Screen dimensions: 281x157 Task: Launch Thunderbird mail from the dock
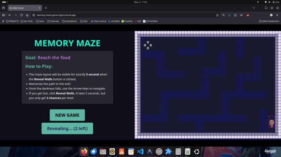93,151
